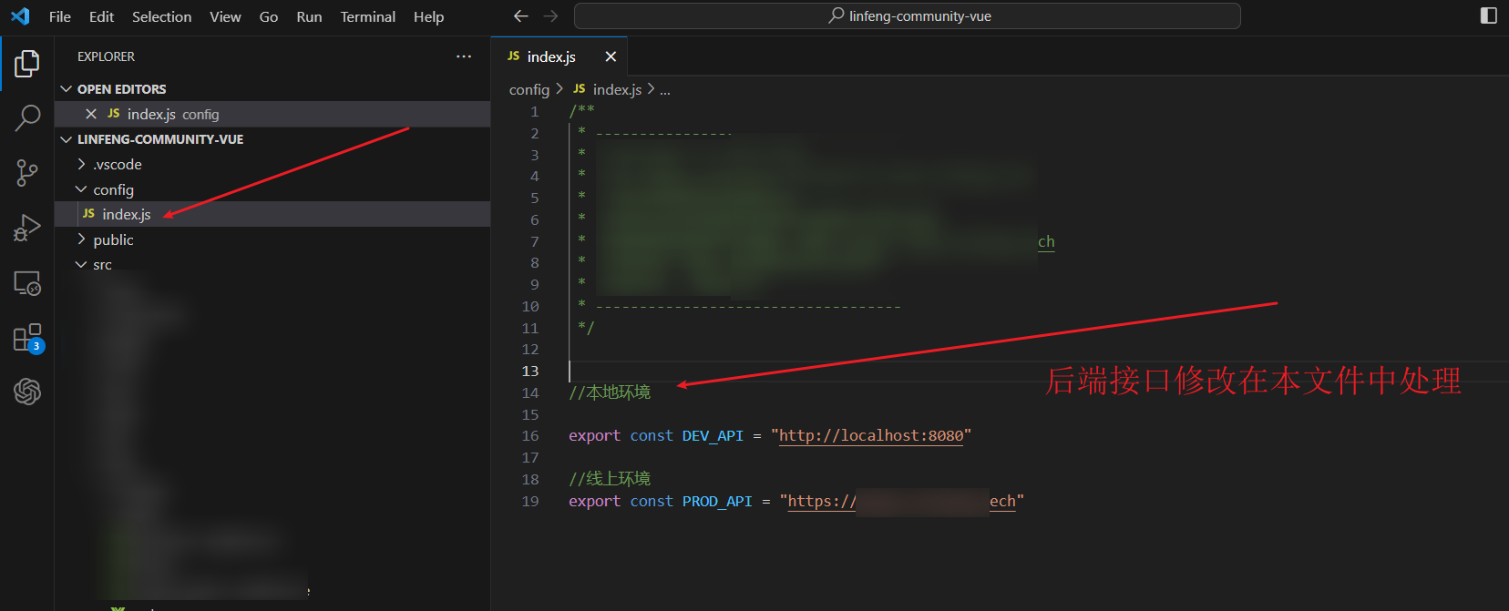Click the 'export' keyword on line 16
Screen dimensions: 1509x611
coord(594,435)
